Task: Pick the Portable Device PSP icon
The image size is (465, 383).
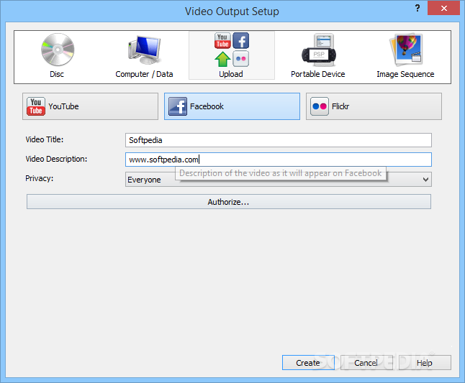Action: (319, 50)
